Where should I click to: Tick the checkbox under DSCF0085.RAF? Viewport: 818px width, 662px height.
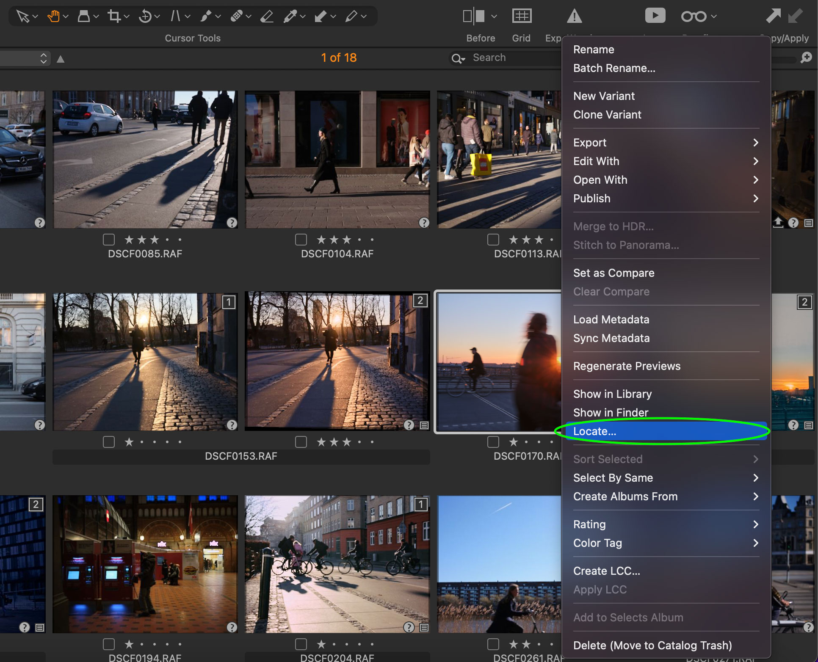pyautogui.click(x=108, y=240)
